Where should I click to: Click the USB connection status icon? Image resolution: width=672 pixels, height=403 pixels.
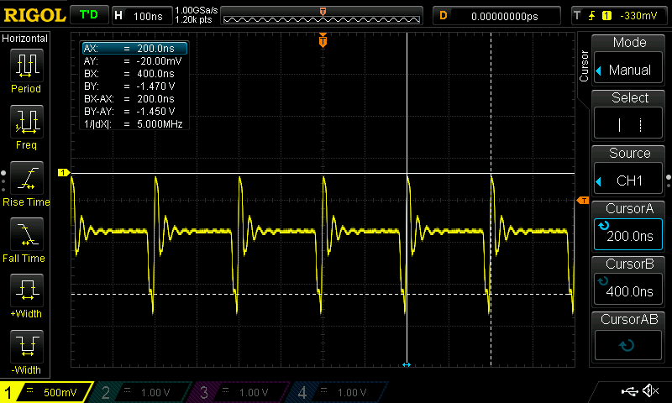[x=629, y=391]
